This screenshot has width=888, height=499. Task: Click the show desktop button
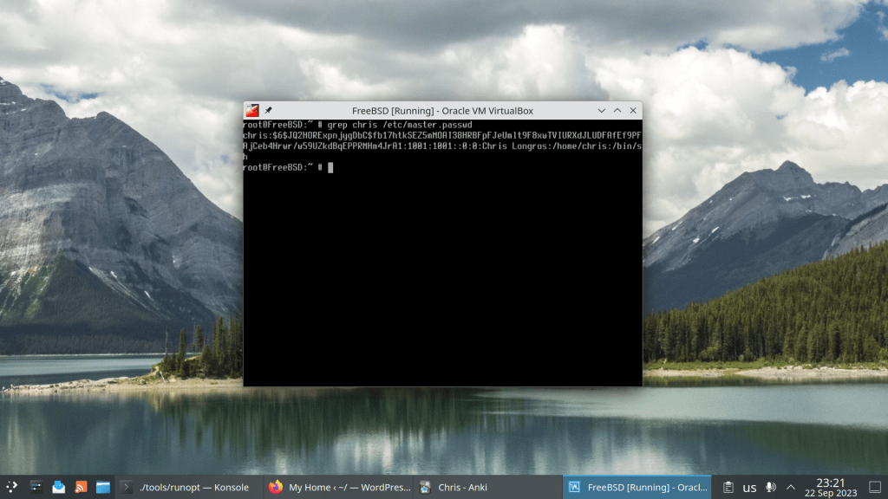(873, 487)
